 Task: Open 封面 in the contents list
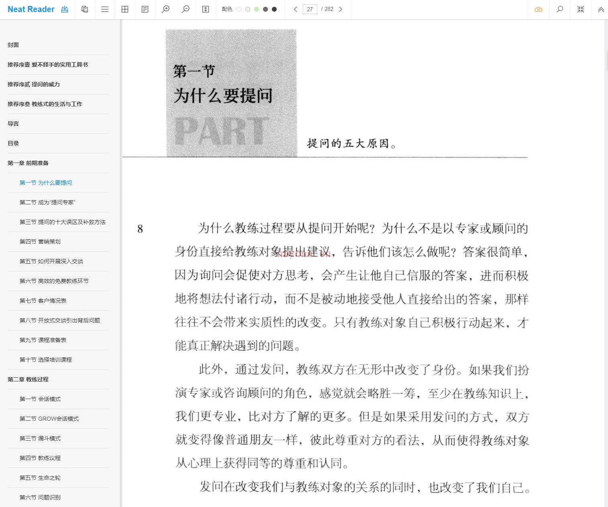pos(13,45)
